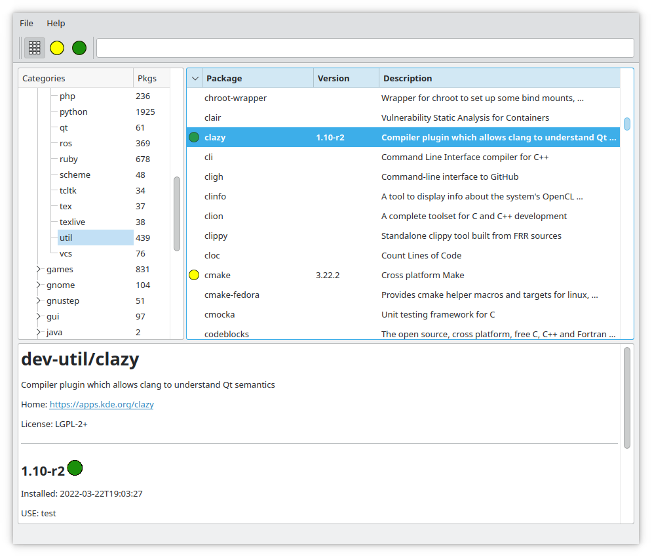This screenshot has width=652, height=557.
Task: Sort by the Package column header
Action: (x=258, y=79)
